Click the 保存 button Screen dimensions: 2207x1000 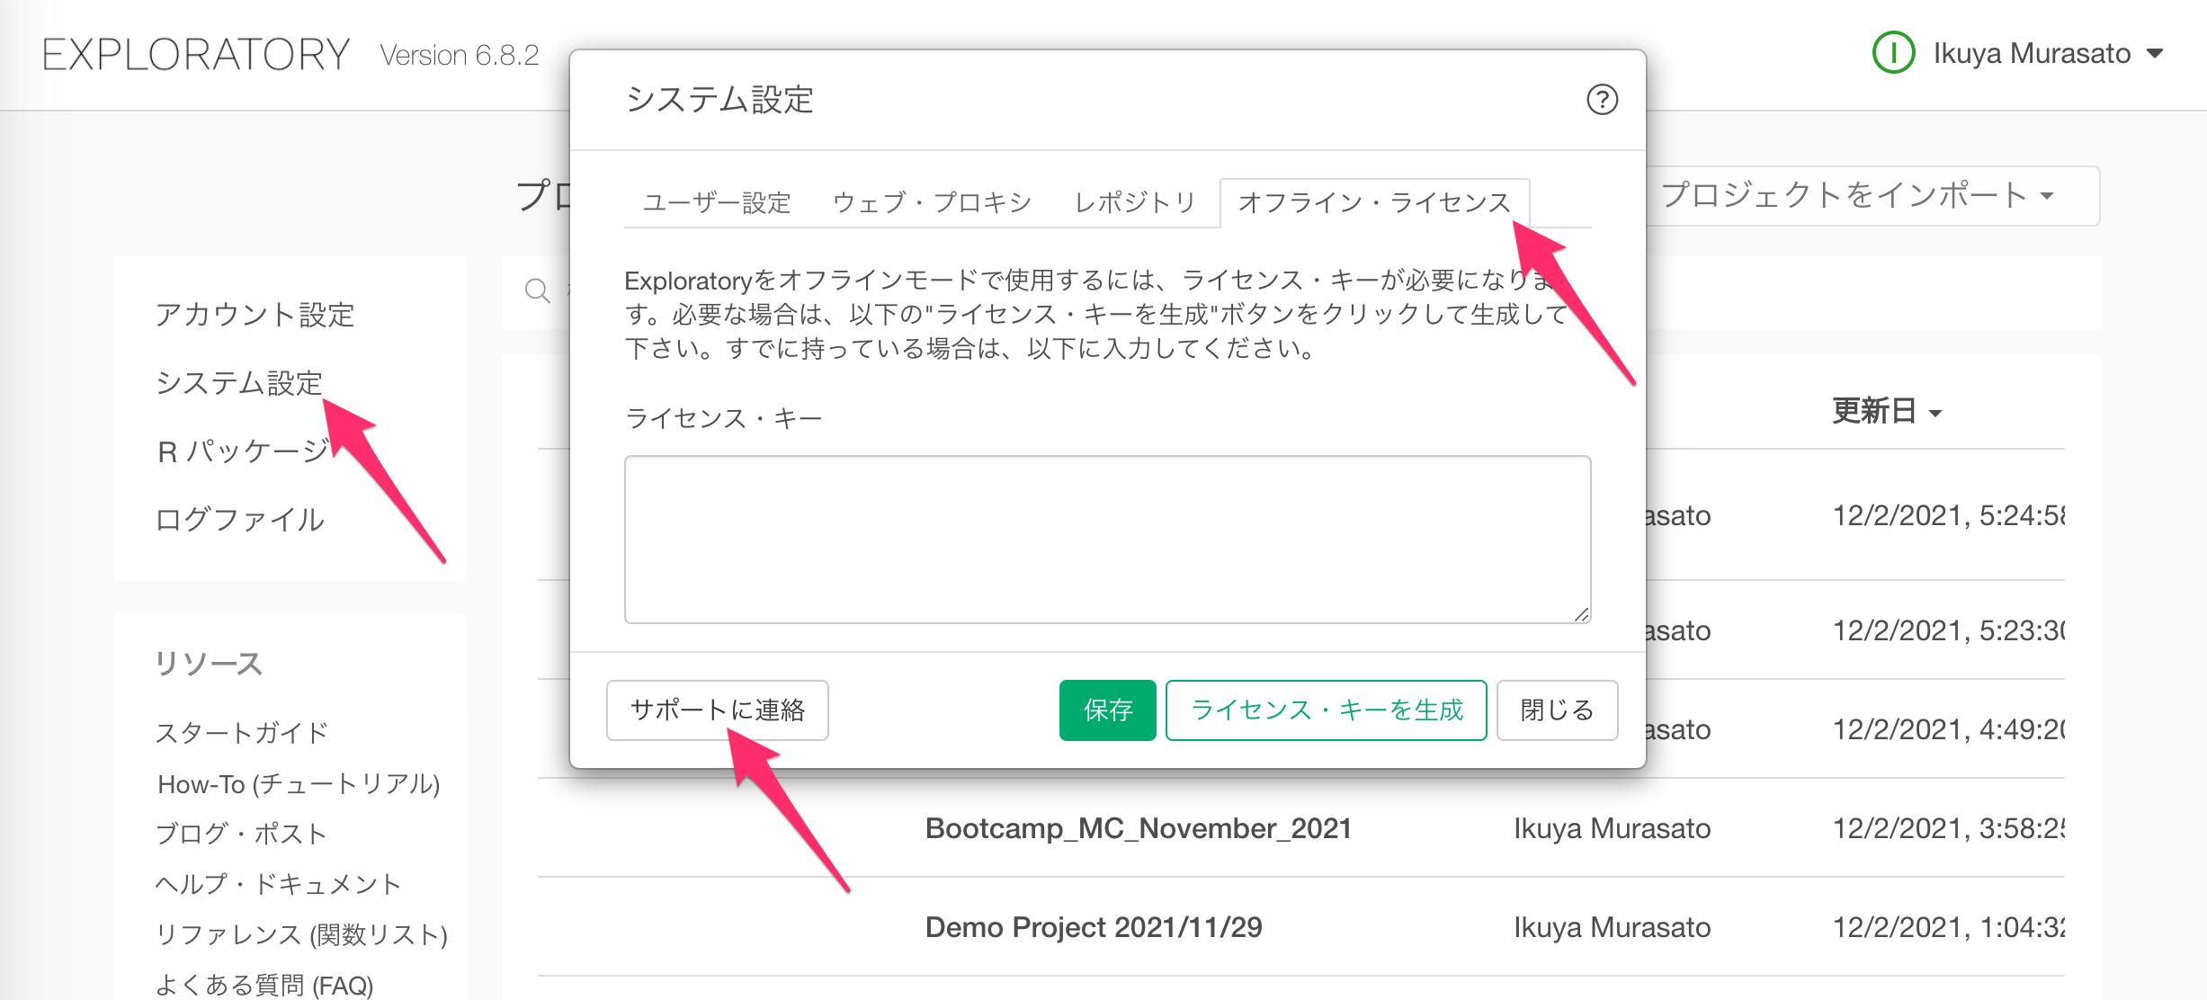pyautogui.click(x=1107, y=710)
